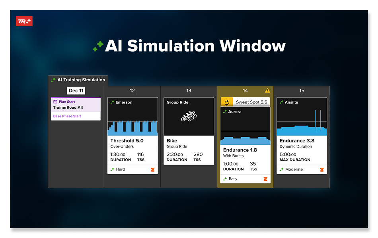378x238 pixels.
Task: Select the Dec 11 date header
Action: click(x=76, y=91)
